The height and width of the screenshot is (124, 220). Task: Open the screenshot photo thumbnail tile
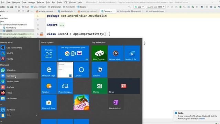pos(65,70)
